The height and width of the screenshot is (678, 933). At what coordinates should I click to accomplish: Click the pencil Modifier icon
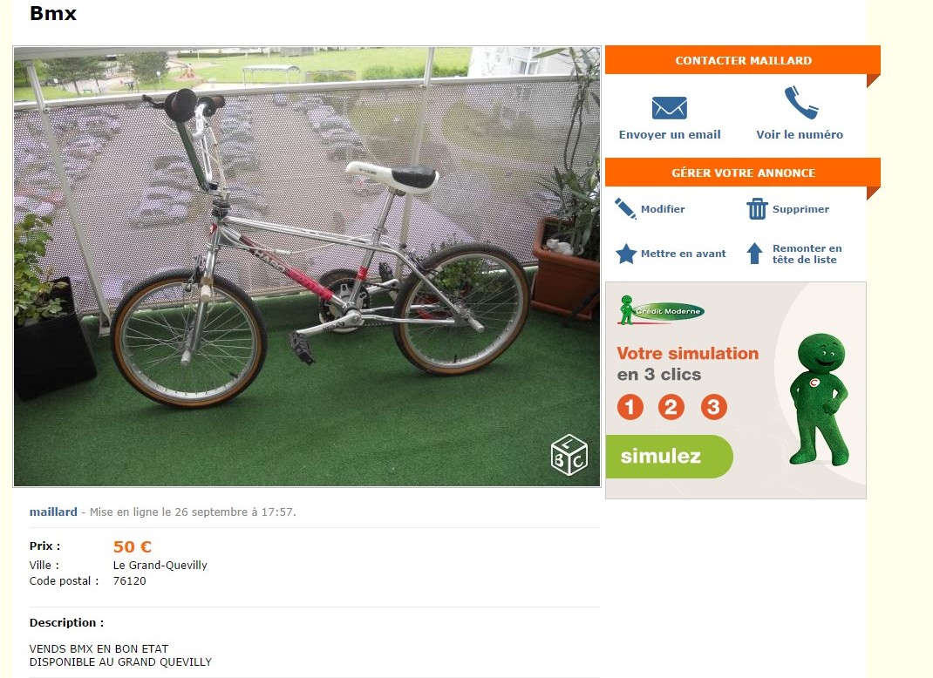(x=625, y=209)
